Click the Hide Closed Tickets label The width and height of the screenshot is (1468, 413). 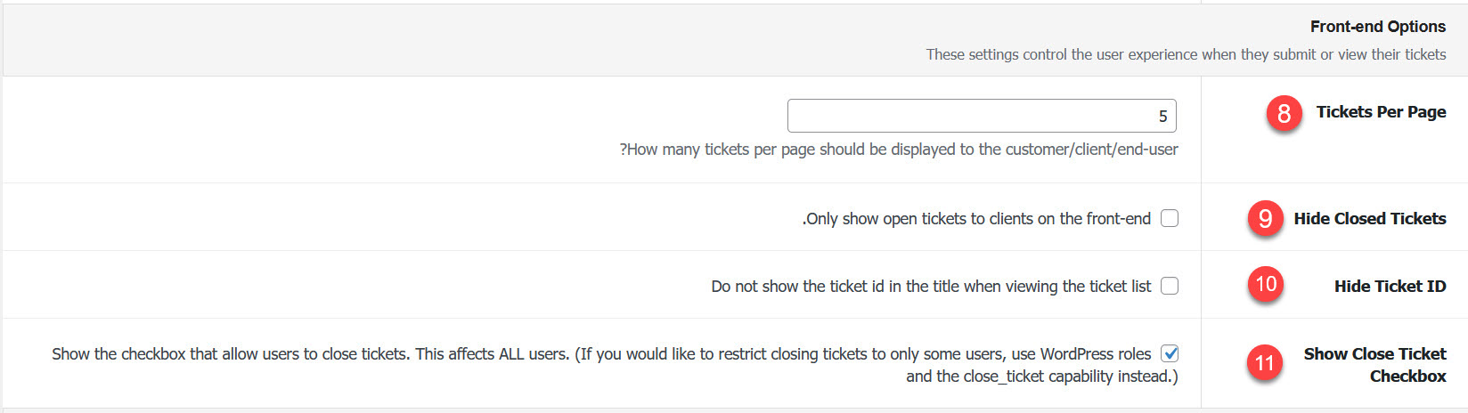point(1370,219)
